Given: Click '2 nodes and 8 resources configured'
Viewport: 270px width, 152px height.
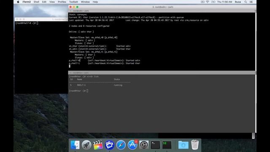Looking at the screenshot, I should click(x=89, y=26).
